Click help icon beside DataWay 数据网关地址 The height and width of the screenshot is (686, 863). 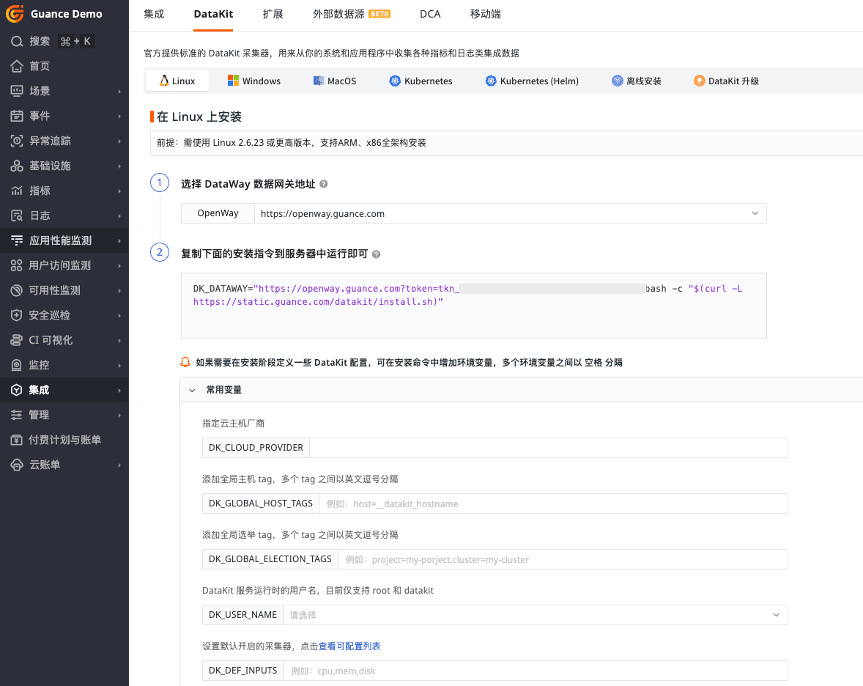(x=324, y=185)
